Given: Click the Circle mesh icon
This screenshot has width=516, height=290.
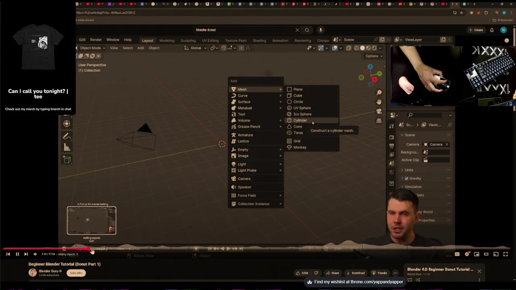Looking at the screenshot, I should tap(289, 102).
